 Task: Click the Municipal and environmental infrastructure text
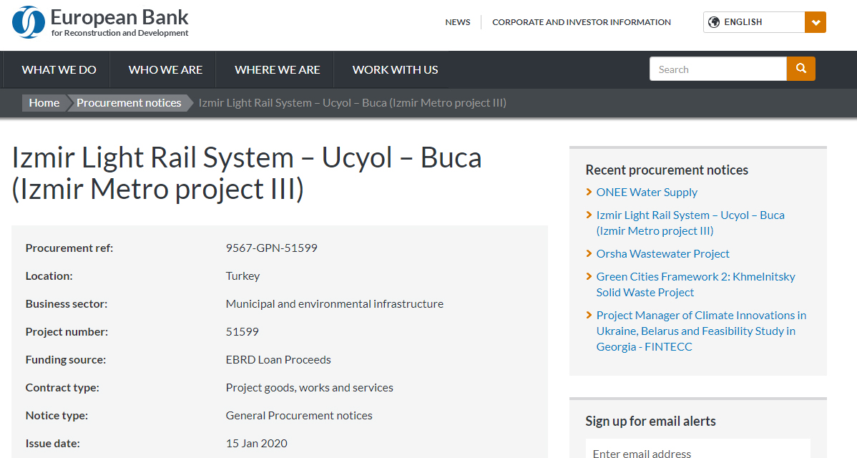335,304
